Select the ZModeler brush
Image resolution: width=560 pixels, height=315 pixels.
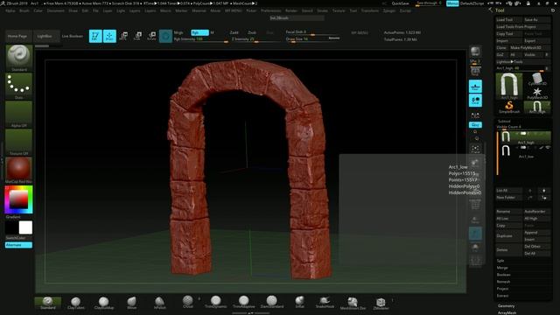(381, 303)
